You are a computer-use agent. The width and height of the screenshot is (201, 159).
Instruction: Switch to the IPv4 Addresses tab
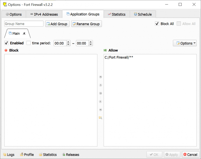pyautogui.click(x=44, y=14)
